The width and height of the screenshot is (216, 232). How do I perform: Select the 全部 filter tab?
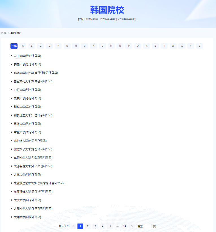click(x=14, y=46)
